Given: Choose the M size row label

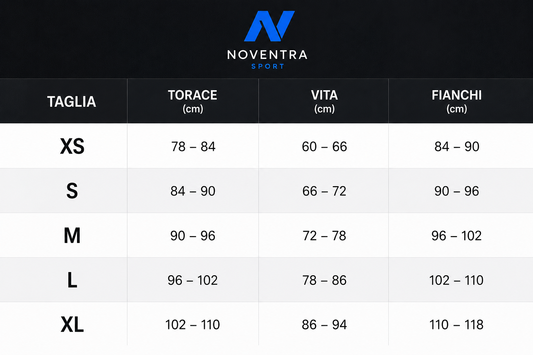Looking at the screenshot, I should click(x=72, y=235).
